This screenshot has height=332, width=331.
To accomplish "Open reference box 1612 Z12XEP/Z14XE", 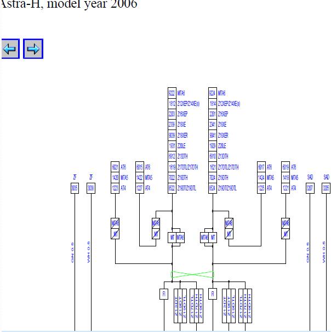I will tap(172, 104).
